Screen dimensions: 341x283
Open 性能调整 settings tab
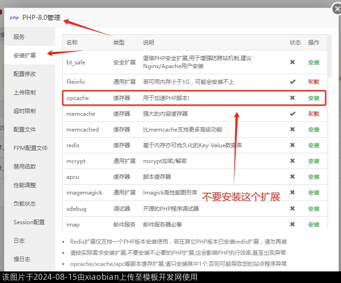(x=25, y=185)
